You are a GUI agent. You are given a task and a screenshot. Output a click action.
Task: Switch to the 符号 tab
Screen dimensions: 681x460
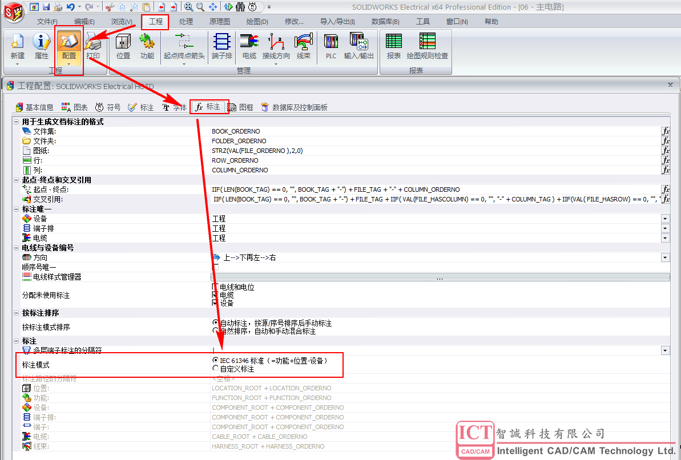(108, 107)
